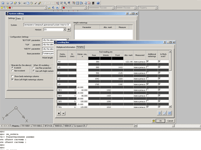Viewport: 201px width, 150px height.
Task: Open the Tool Palettes icon
Action: 82,3
